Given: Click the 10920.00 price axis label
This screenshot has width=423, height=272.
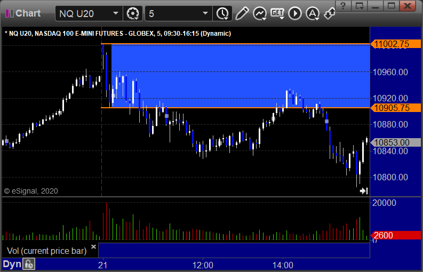Looking at the screenshot, I should point(390,98).
